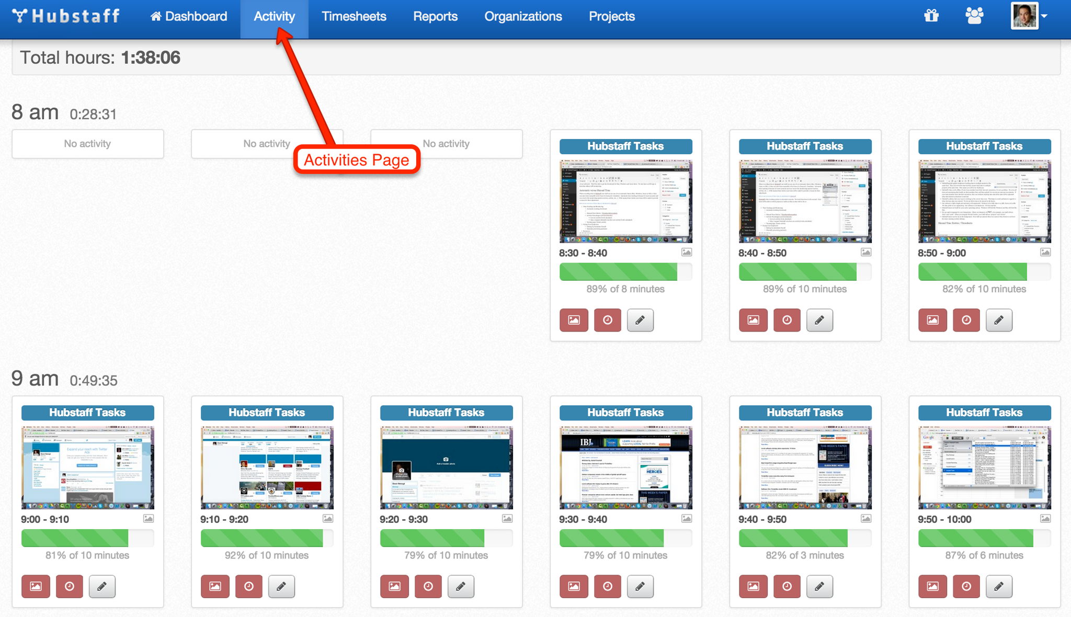Go to the Dashboard tab
The image size is (1071, 617).
189,17
